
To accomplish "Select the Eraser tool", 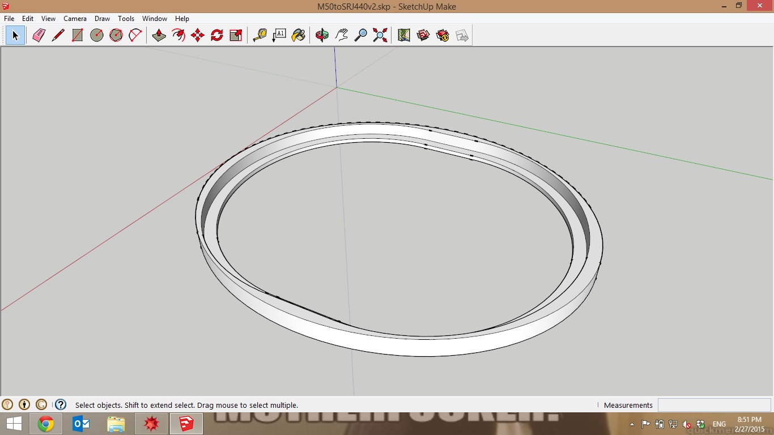I will (39, 36).
